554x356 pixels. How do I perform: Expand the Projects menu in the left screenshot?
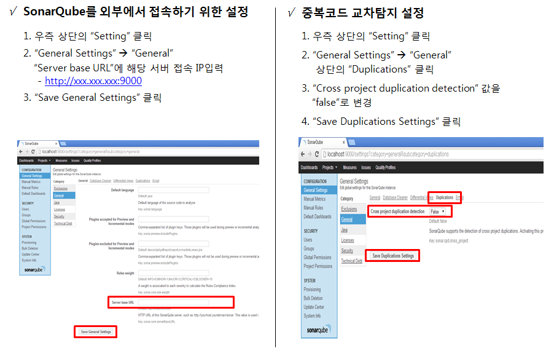tap(44, 160)
